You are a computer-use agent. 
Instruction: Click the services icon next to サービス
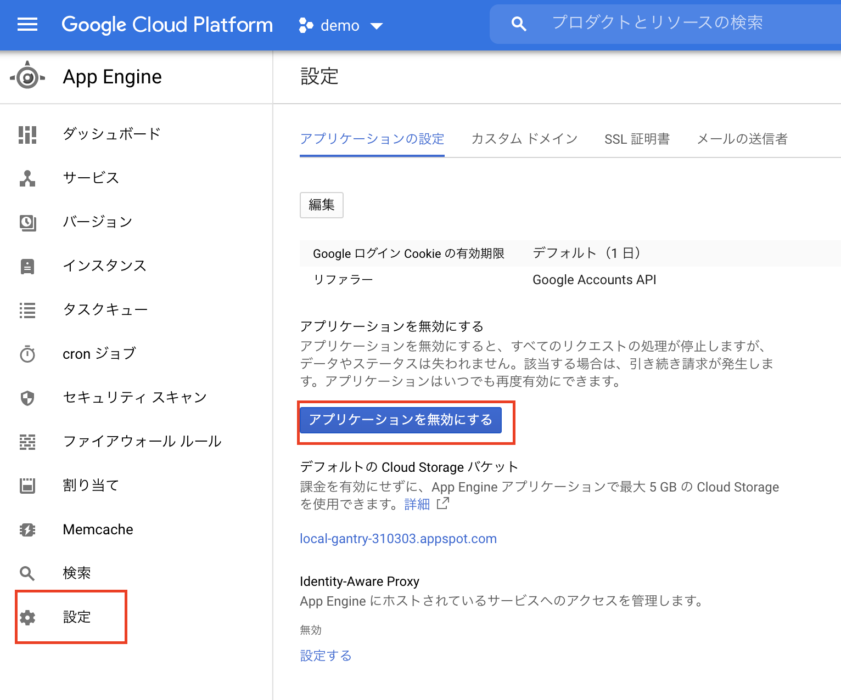[27, 178]
